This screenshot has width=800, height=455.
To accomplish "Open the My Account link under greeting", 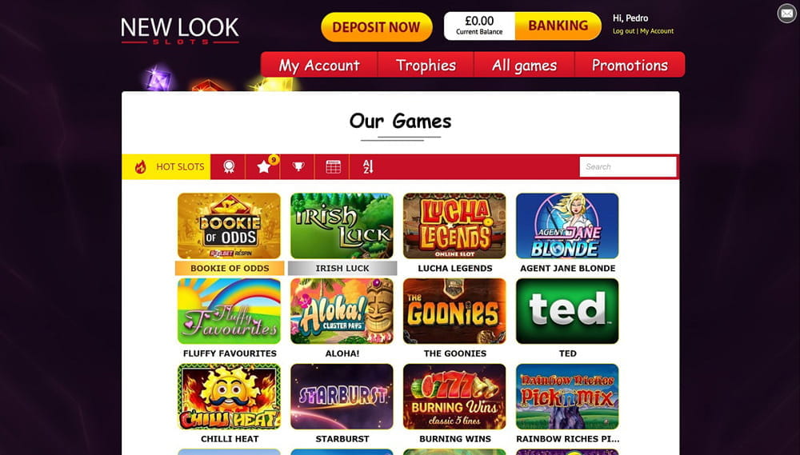I will tap(657, 31).
